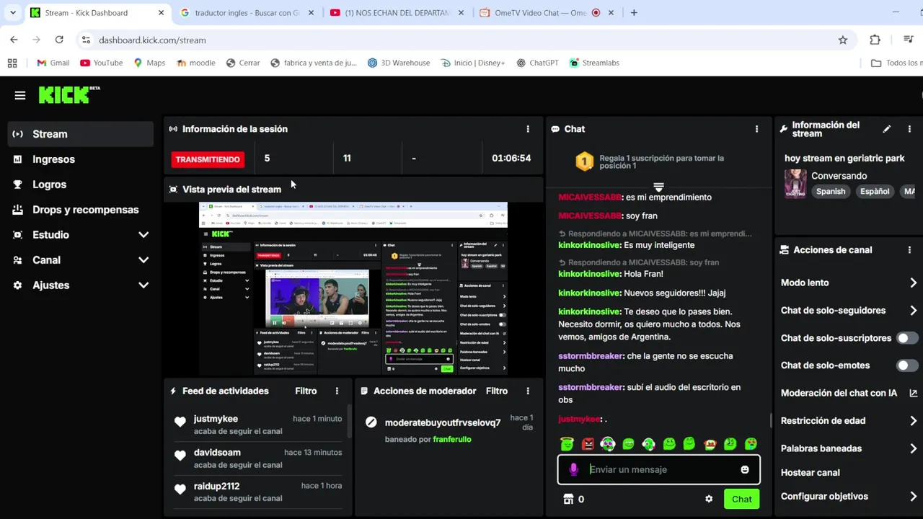
Task: Switch to the OmeTV Video Chat tab
Action: coord(546,13)
